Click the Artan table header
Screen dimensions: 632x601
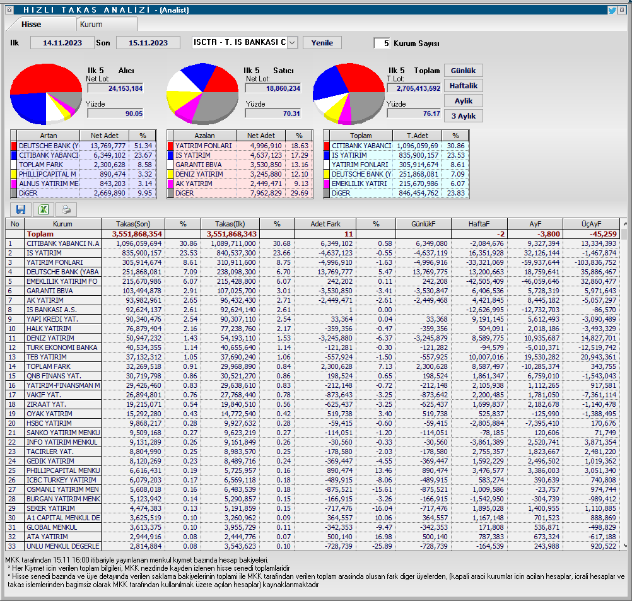(48, 136)
